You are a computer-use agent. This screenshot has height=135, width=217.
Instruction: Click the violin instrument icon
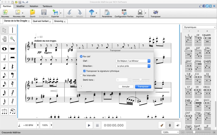pyautogui.click(x=162, y=125)
